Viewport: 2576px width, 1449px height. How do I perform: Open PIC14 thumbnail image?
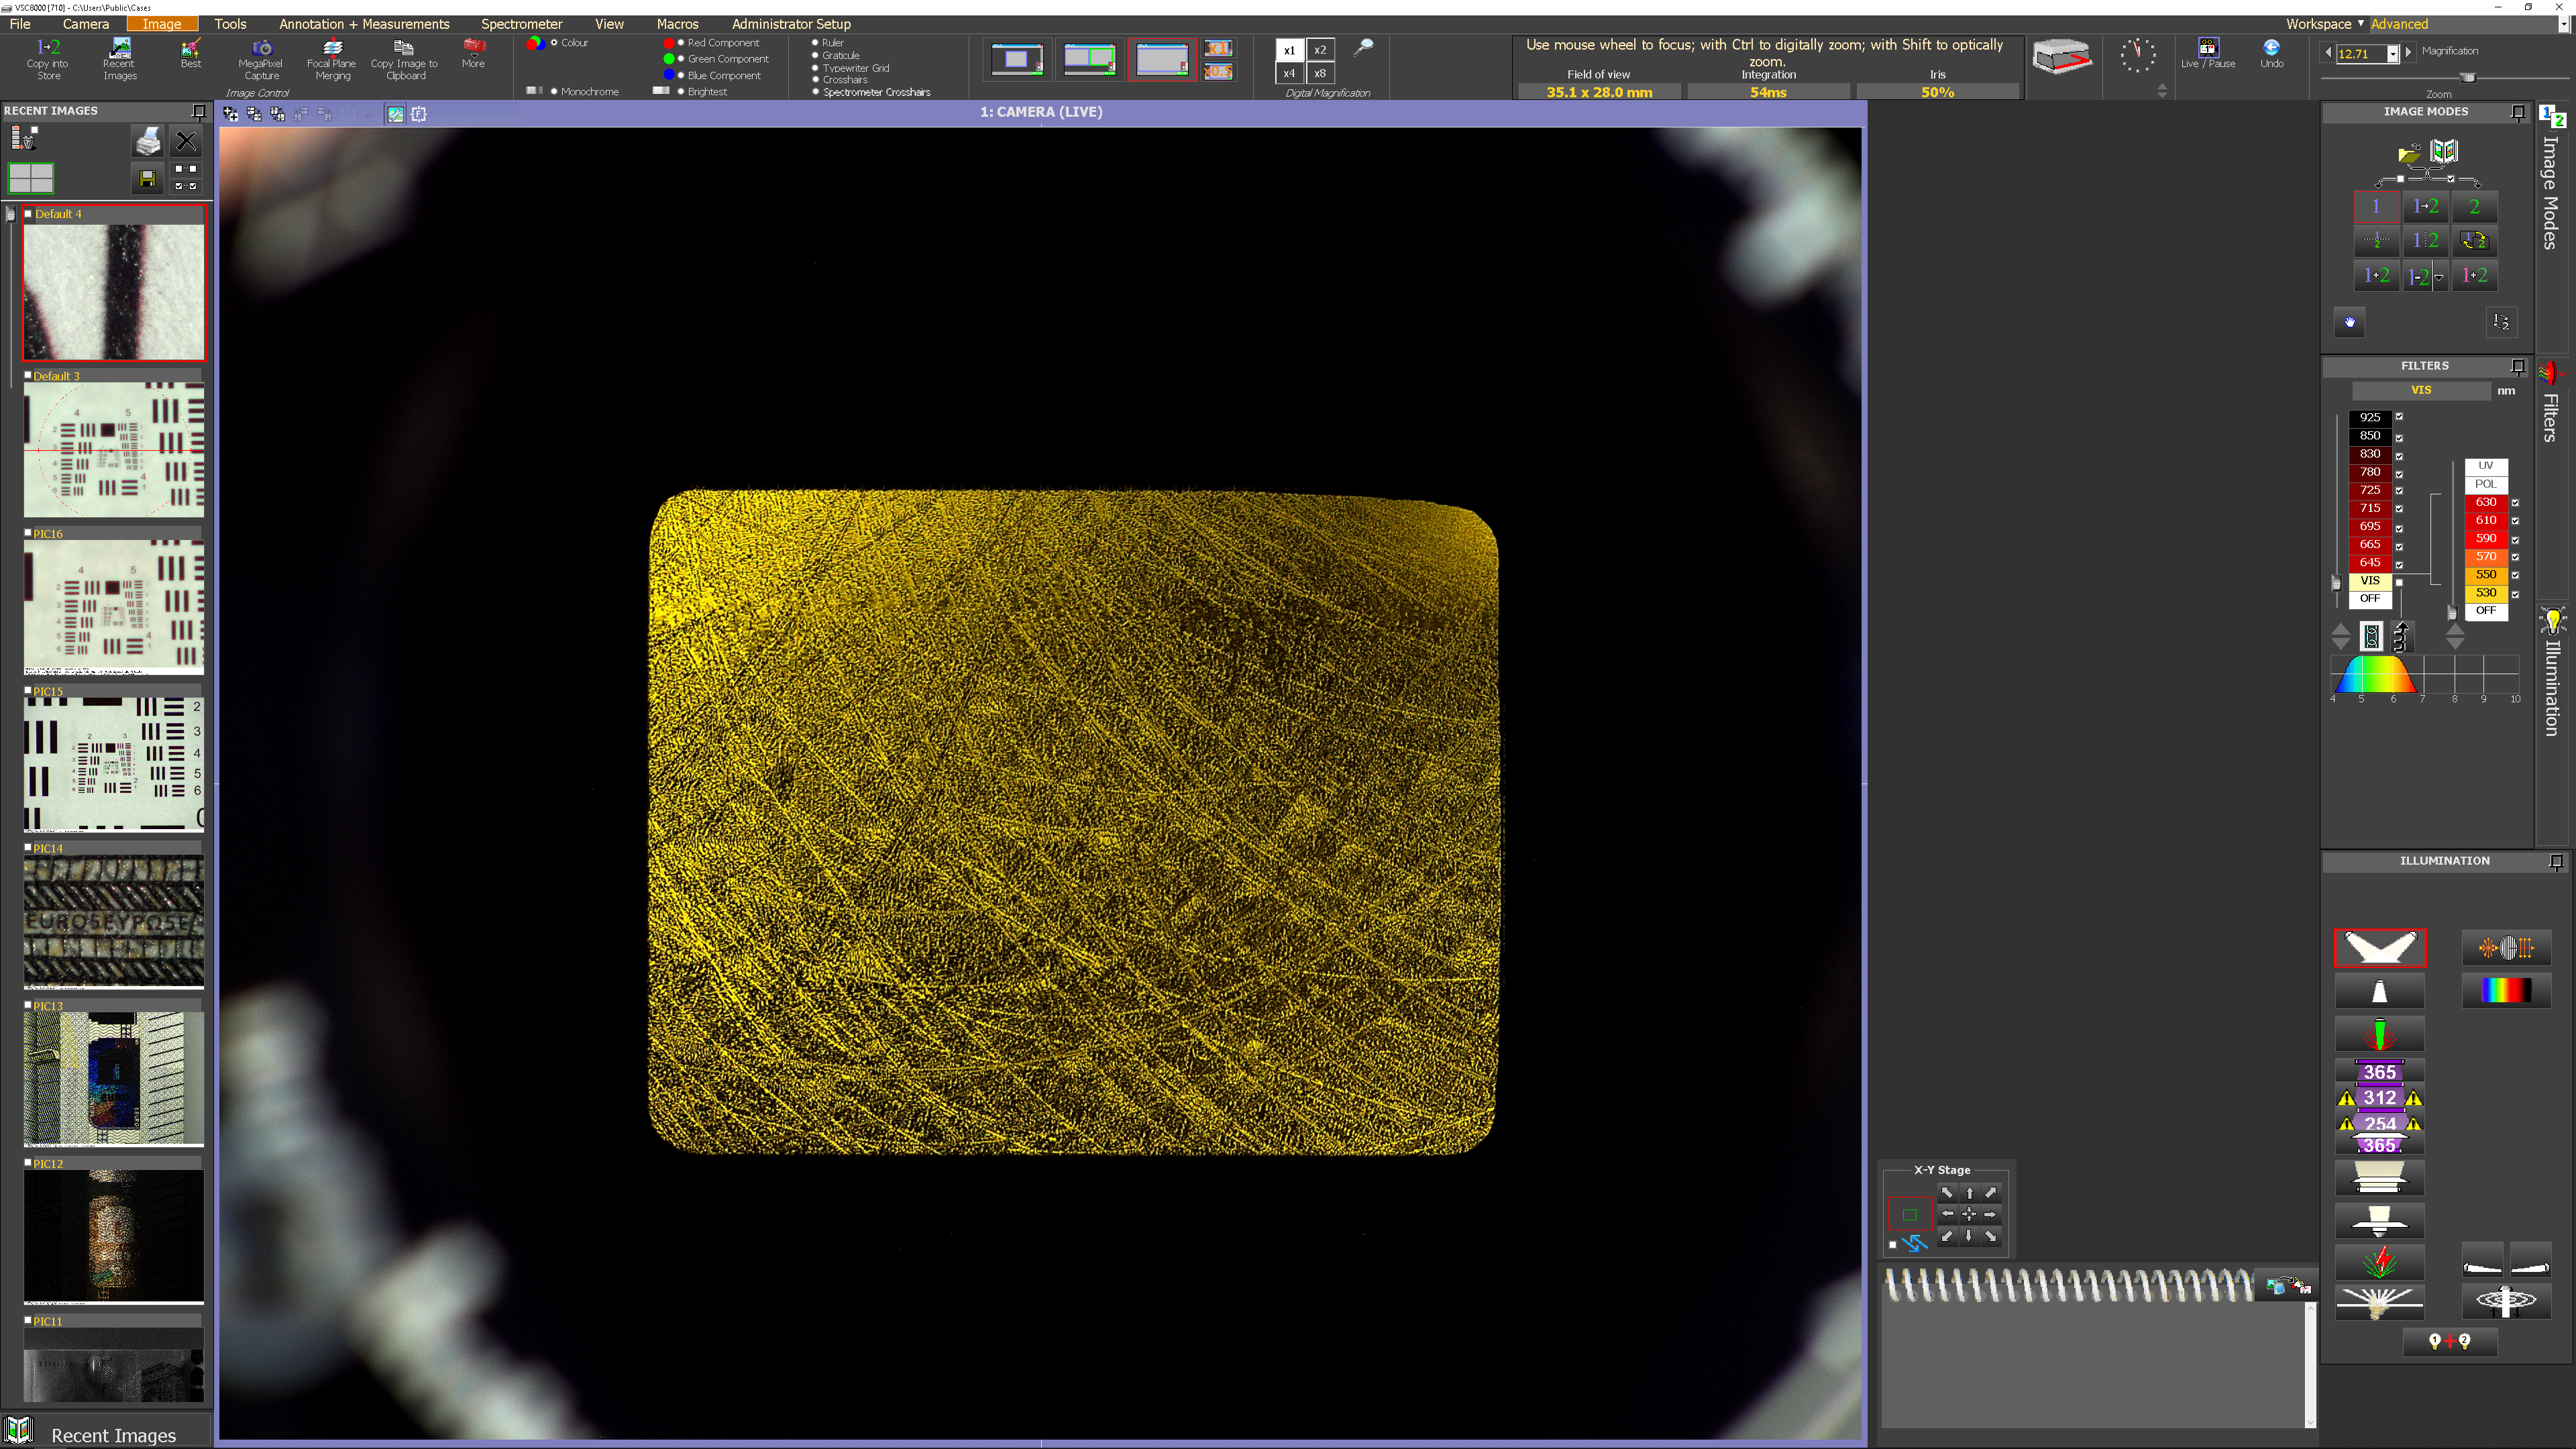[x=114, y=920]
